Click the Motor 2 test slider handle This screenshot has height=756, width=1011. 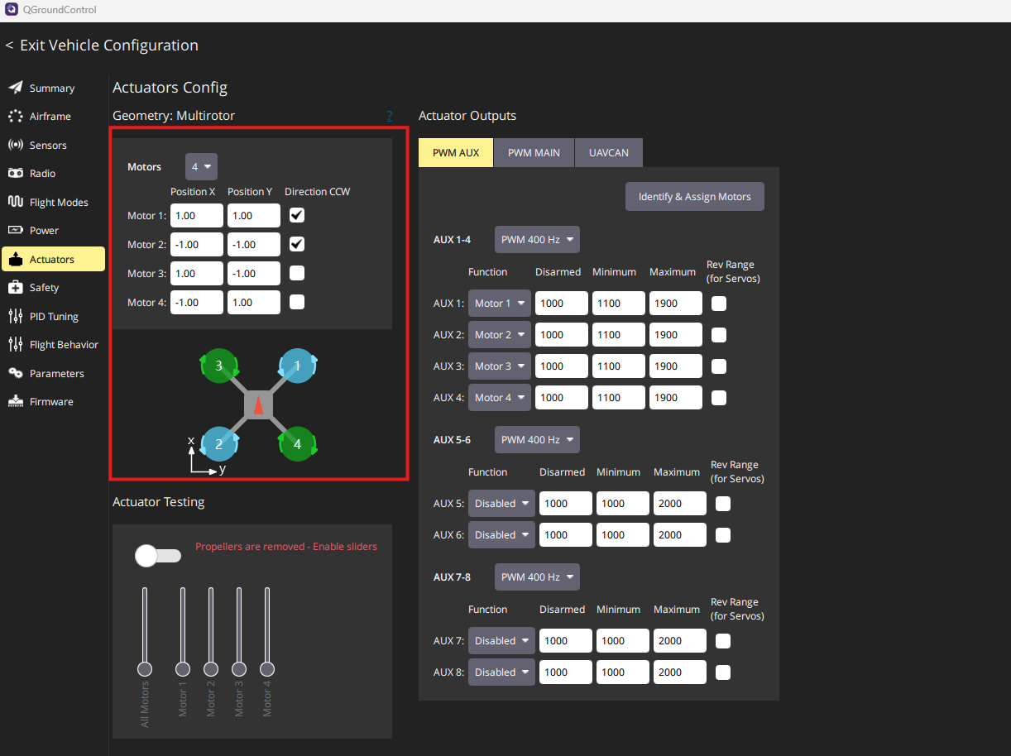211,669
